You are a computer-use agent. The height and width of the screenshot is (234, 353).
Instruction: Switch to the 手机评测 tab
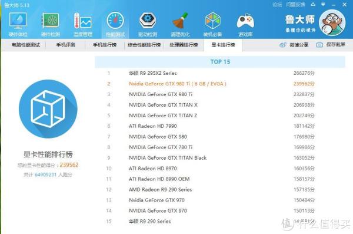tap(65, 45)
